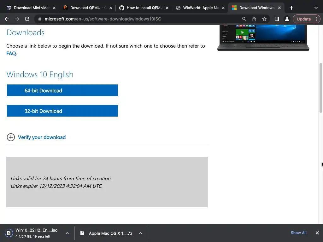This screenshot has width=323, height=242.
Task: Open the tab search chevron
Action: tap(316, 8)
